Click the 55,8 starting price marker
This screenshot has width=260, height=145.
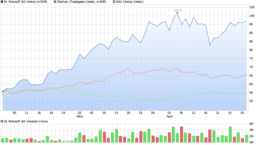pos(4,94)
